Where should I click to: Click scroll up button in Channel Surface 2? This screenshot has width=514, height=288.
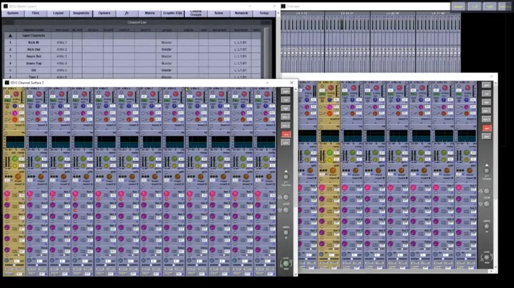286,197
